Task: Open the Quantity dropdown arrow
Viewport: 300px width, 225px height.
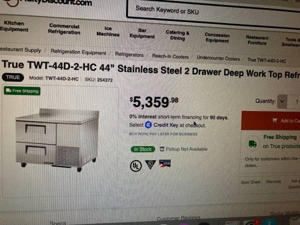Action: 282,101
